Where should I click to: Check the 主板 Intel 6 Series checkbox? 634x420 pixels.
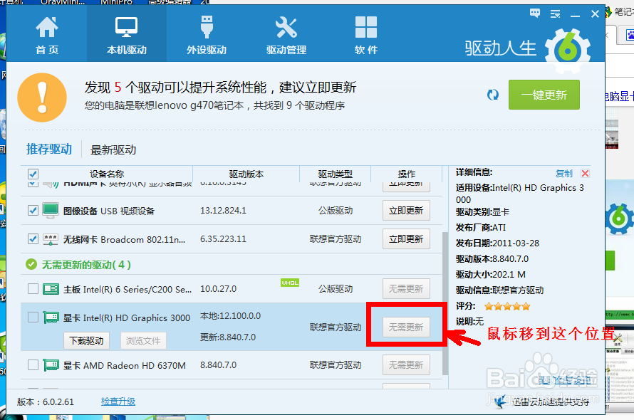(33, 288)
